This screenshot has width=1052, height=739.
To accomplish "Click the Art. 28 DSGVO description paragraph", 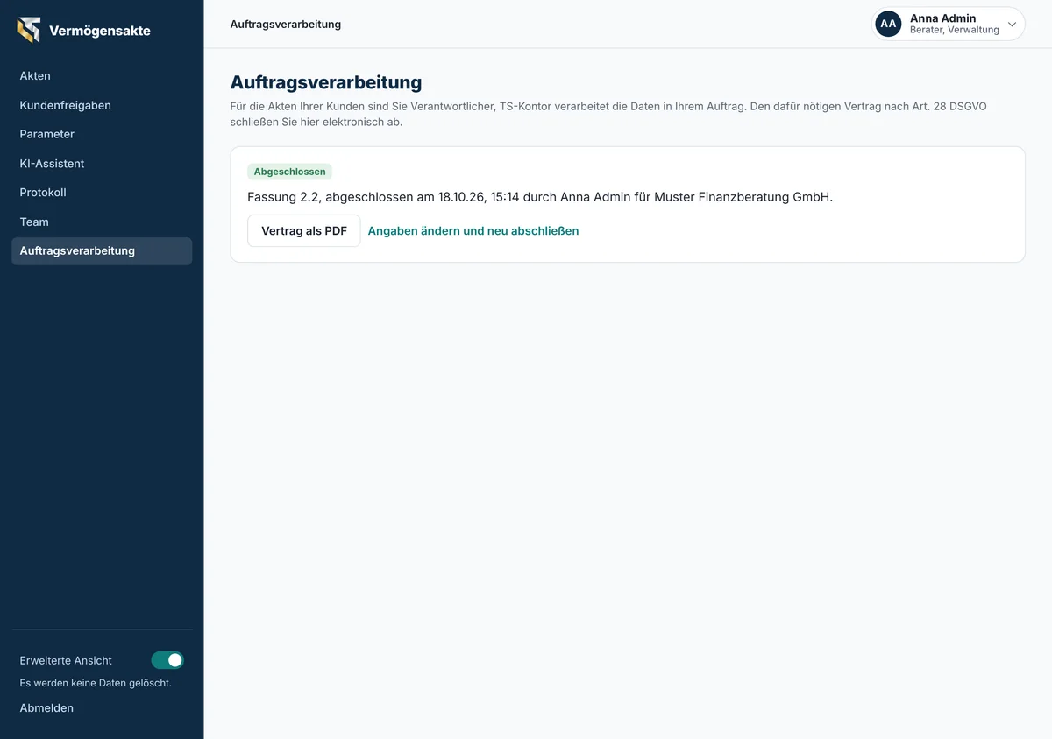I will pyautogui.click(x=608, y=114).
